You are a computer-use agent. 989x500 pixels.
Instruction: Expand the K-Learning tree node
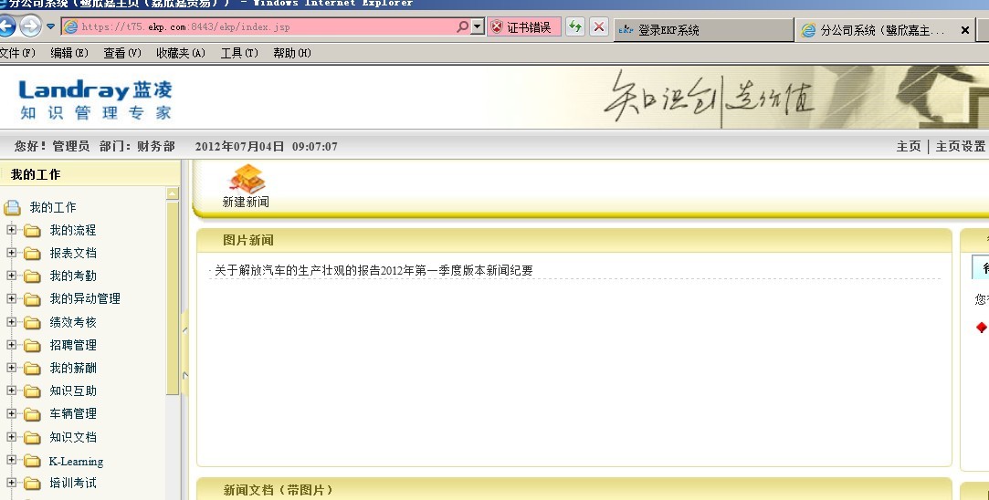(11, 460)
